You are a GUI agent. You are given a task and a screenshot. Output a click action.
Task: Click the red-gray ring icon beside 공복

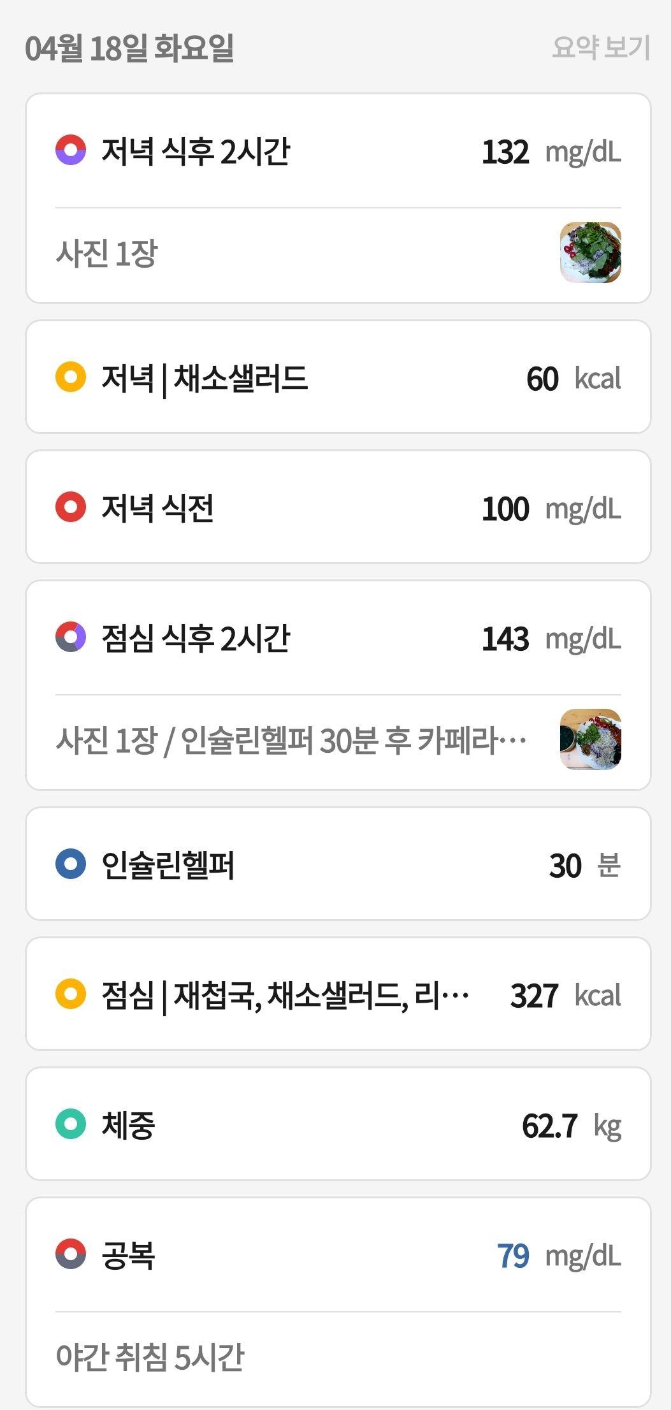pyautogui.click(x=71, y=1254)
